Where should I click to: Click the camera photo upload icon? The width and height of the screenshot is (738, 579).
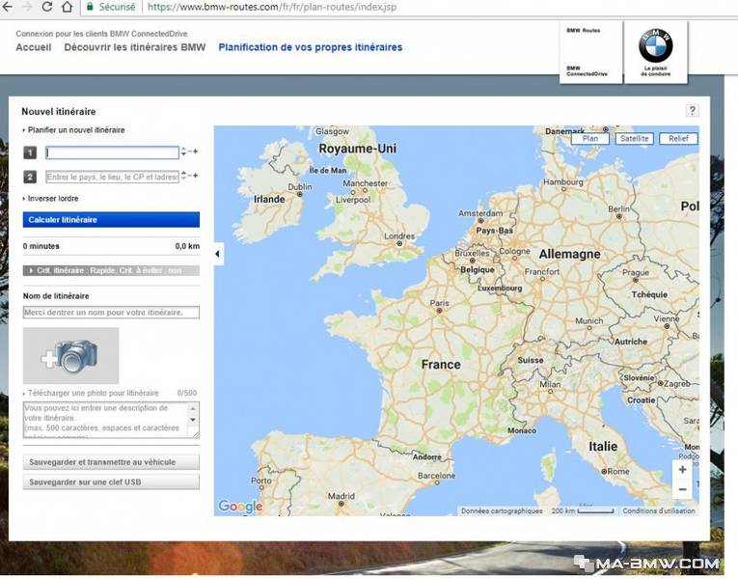point(71,356)
